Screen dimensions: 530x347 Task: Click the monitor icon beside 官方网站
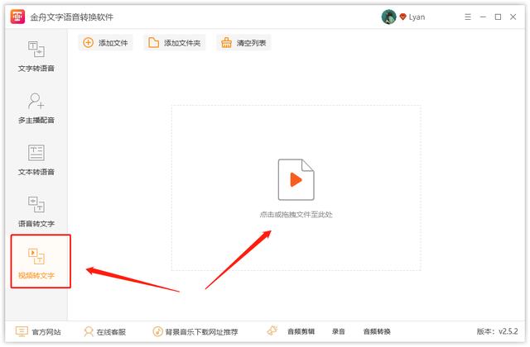click(22, 332)
